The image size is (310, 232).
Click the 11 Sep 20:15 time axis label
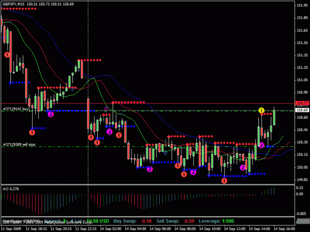click(x=61, y=229)
